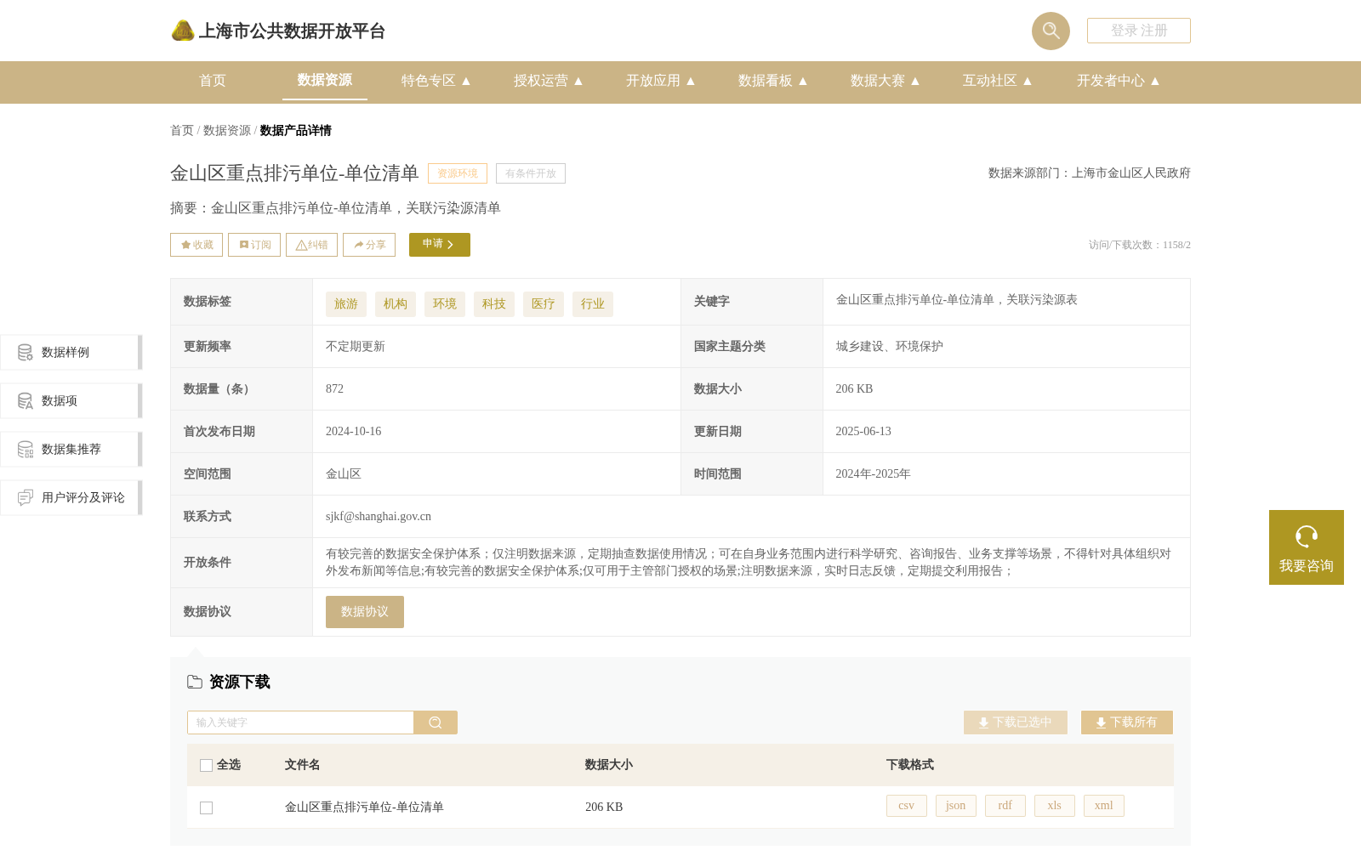Click the 登录 注册 button
Screen dimensions: 1361x850
click(1139, 31)
